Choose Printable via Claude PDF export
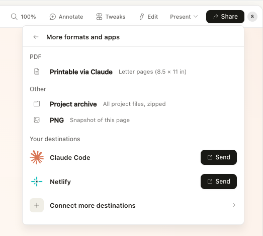The image size is (263, 236). [x=133, y=72]
